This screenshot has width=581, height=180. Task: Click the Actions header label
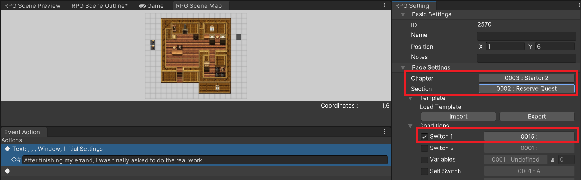pyautogui.click(x=12, y=140)
